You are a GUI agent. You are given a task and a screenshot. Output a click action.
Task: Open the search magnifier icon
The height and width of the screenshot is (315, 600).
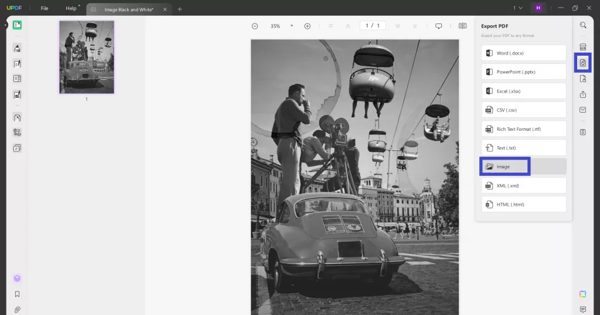click(x=582, y=25)
